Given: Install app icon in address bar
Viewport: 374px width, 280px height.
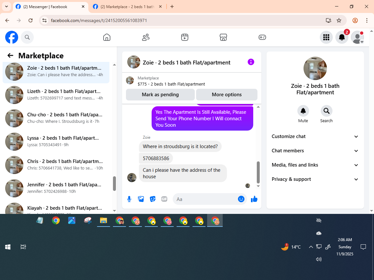Looking at the screenshot, I should (x=329, y=20).
